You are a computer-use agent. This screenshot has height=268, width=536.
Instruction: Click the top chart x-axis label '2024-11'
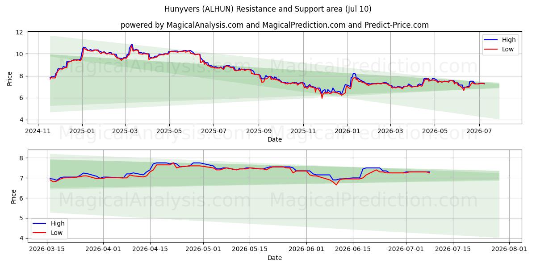(x=38, y=131)
